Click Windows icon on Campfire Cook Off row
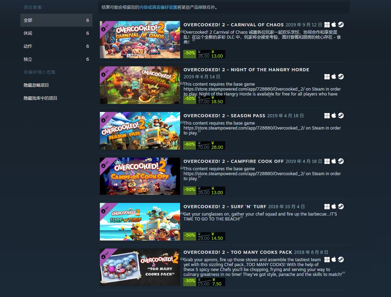Image resolution: width=391 pixels, height=297 pixels. tap(327, 161)
